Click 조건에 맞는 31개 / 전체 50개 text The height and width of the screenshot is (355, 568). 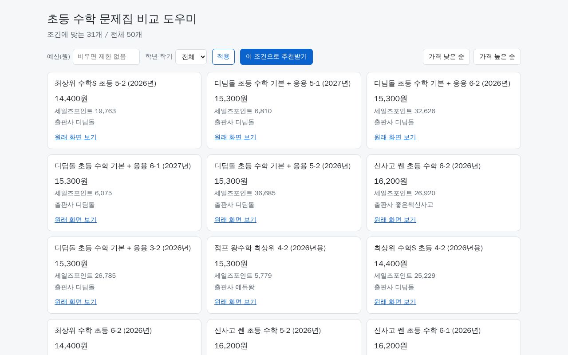point(95,35)
